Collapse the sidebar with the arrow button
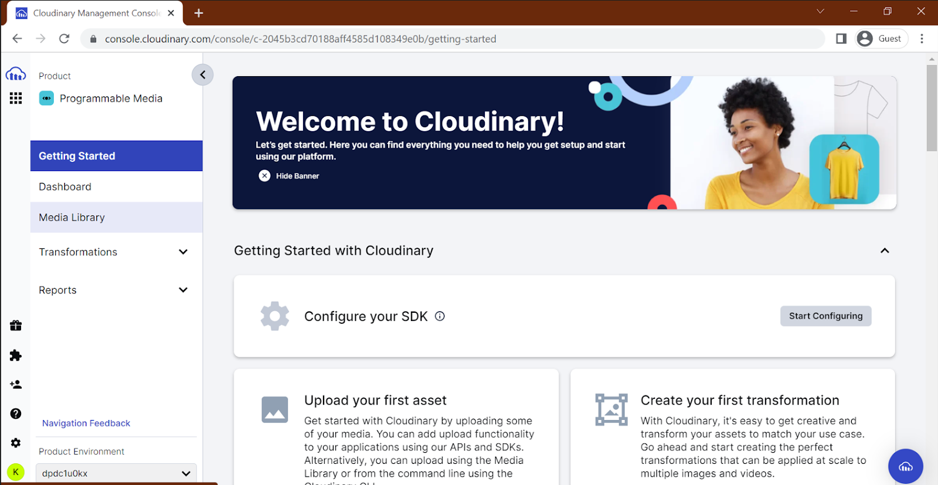Viewport: 938px width, 485px height. 202,74
